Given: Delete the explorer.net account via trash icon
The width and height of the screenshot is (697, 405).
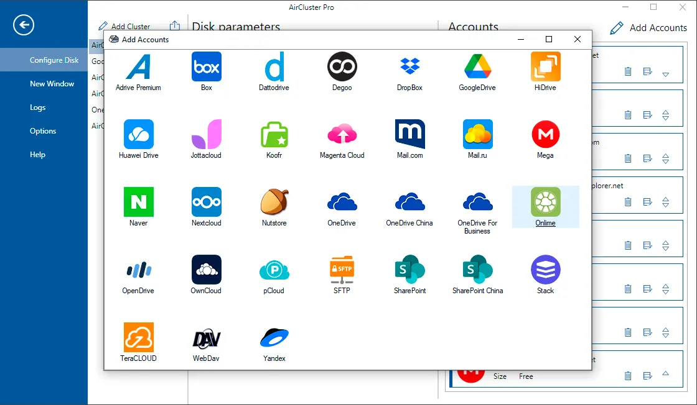Looking at the screenshot, I should pos(628,202).
